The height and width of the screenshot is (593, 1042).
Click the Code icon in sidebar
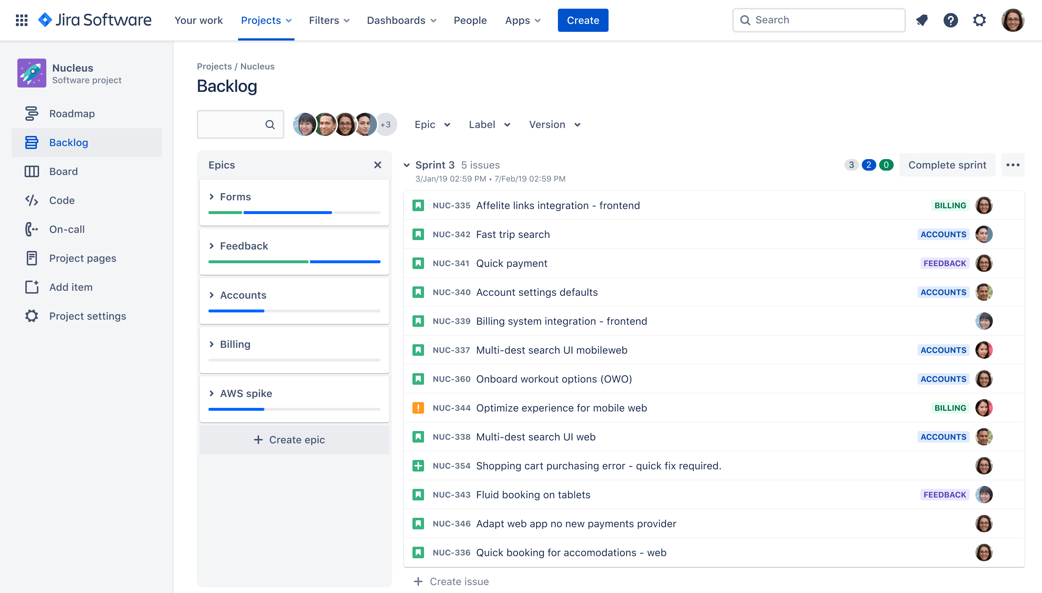click(x=31, y=200)
